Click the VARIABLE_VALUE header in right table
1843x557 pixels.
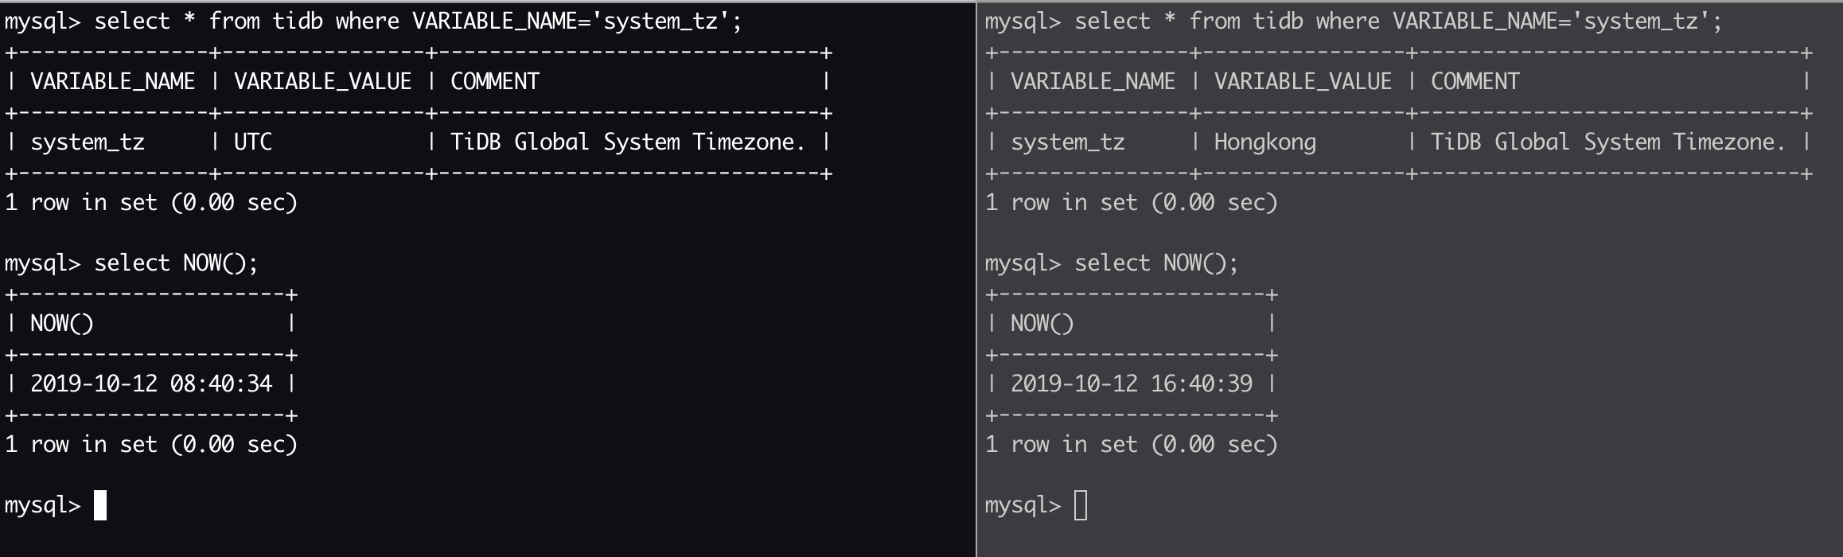tap(1303, 82)
